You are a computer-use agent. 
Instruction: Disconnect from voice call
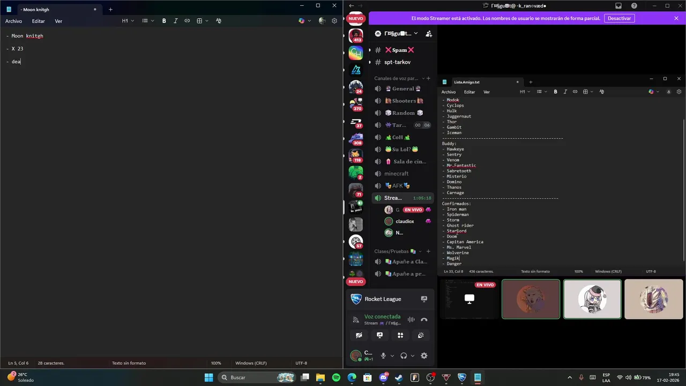click(424, 320)
